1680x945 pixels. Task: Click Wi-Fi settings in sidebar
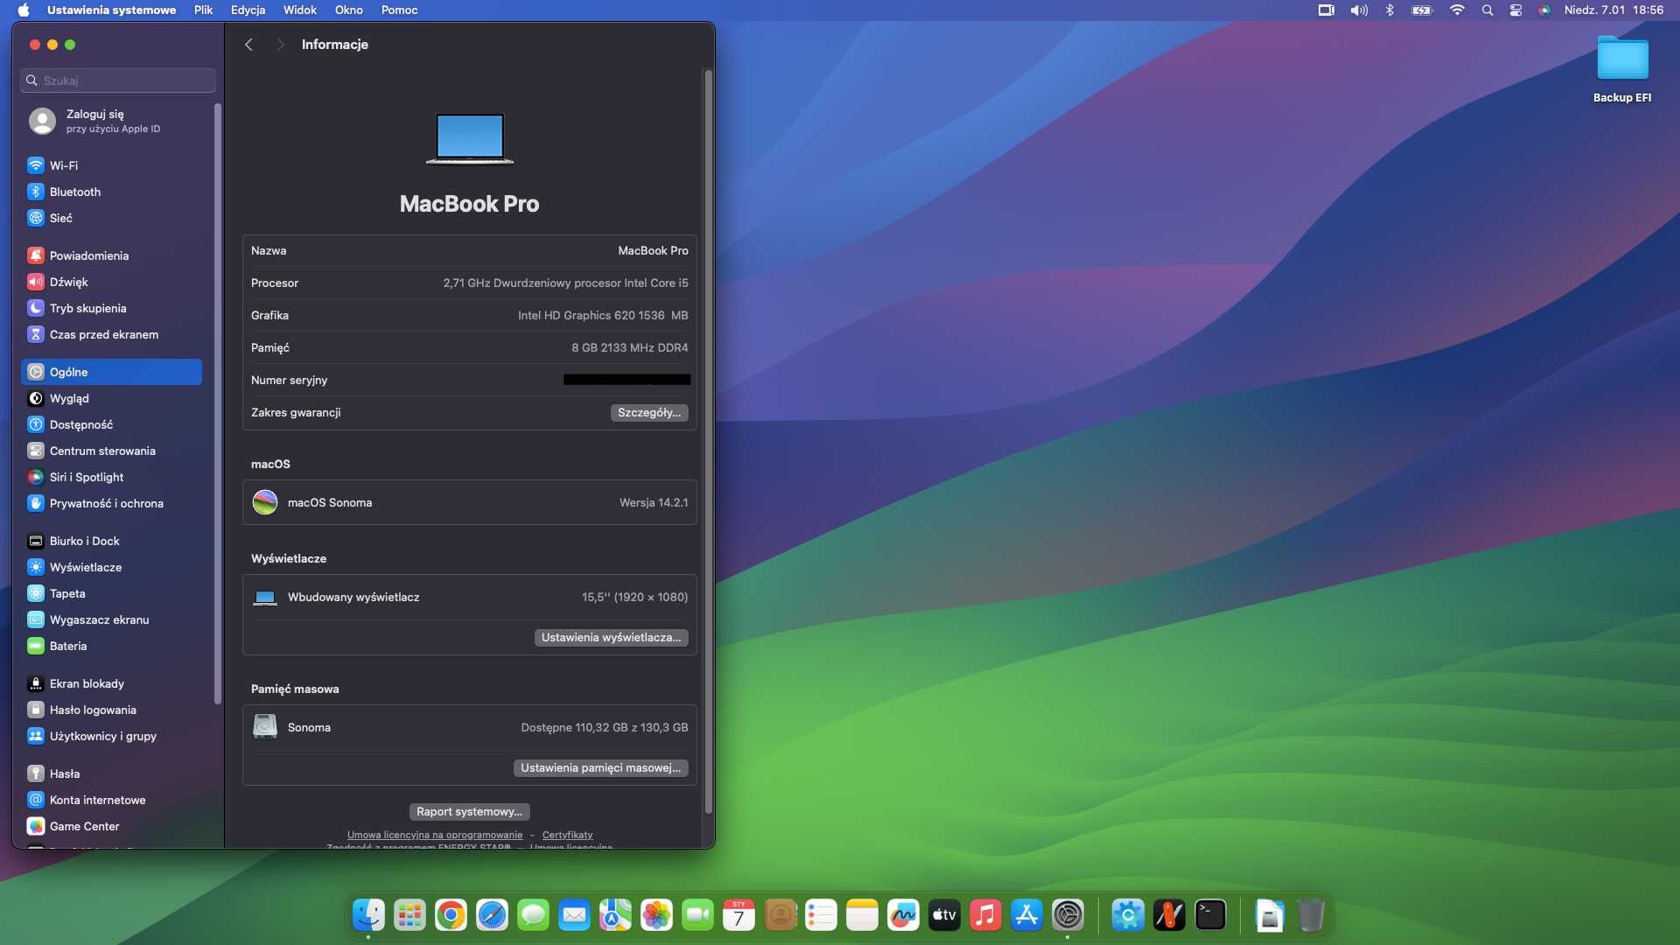62,165
